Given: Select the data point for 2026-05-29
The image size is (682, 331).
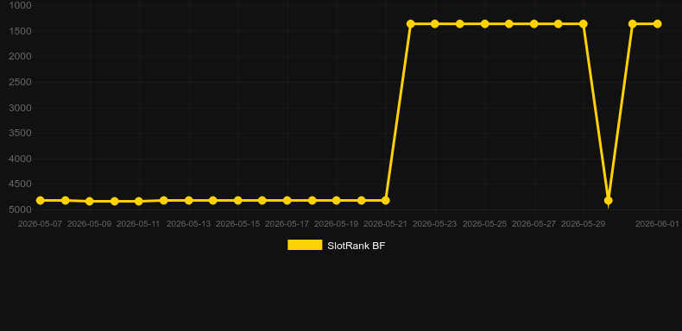Looking at the screenshot, I should [x=584, y=23].
